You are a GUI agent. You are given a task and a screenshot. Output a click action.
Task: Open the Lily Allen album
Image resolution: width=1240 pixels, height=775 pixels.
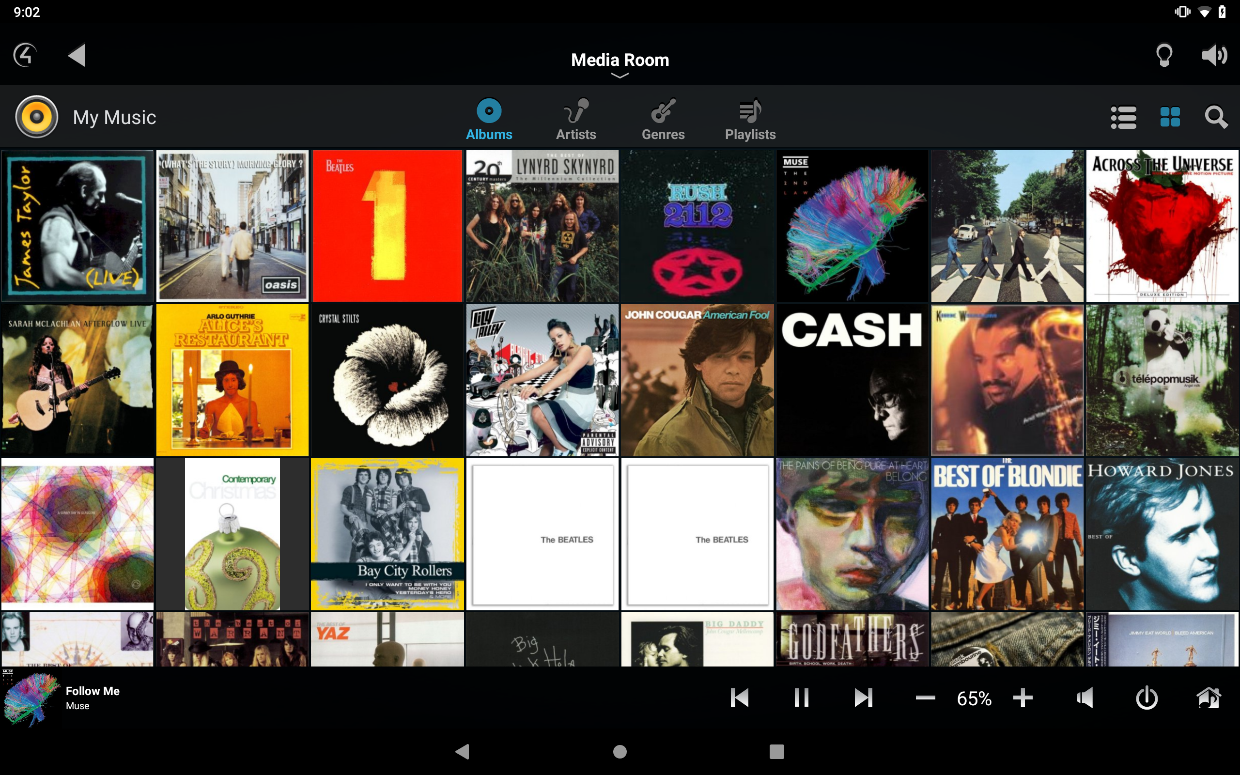(x=542, y=380)
